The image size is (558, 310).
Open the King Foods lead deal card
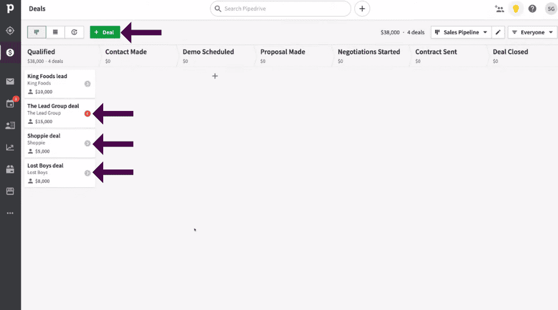tap(60, 84)
